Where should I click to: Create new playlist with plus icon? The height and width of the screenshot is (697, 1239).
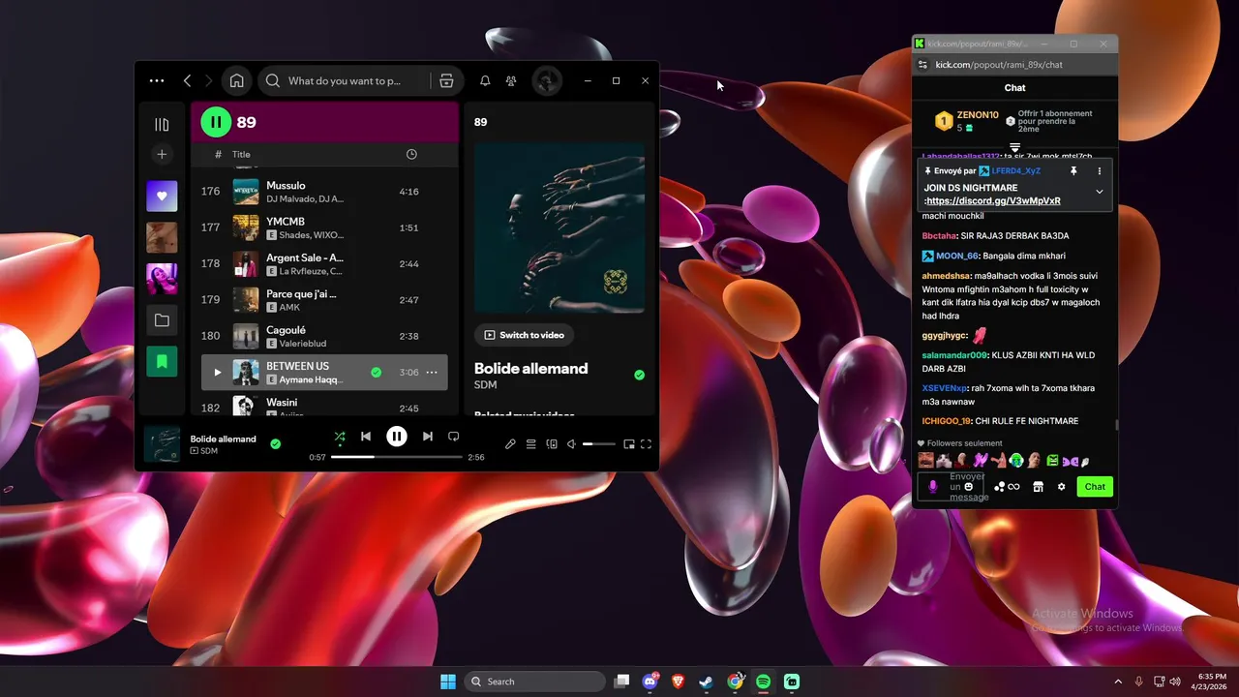(162, 154)
